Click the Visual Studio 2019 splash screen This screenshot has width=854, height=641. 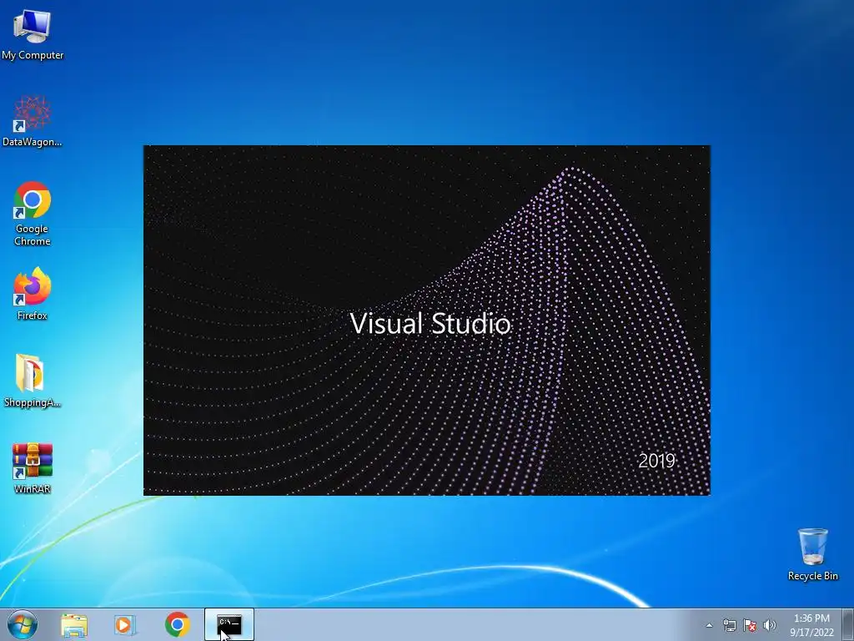point(426,320)
